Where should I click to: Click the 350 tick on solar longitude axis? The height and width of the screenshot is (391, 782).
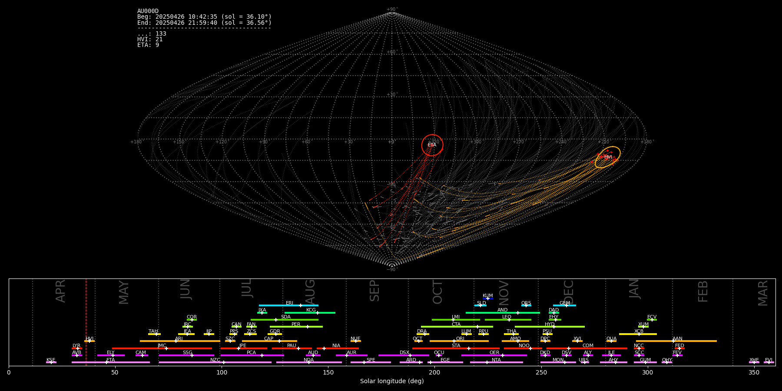click(754, 372)
